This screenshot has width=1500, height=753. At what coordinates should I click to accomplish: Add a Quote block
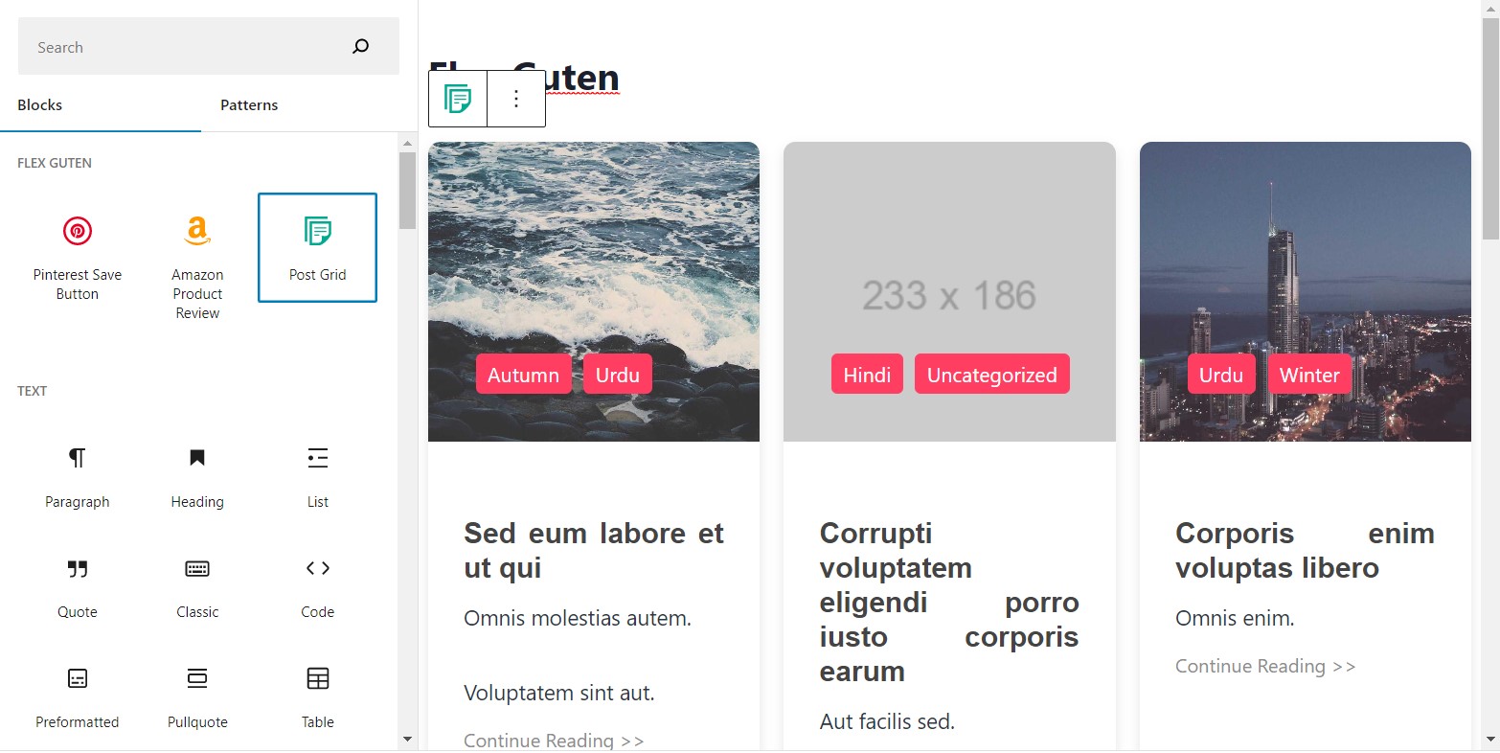(78, 586)
